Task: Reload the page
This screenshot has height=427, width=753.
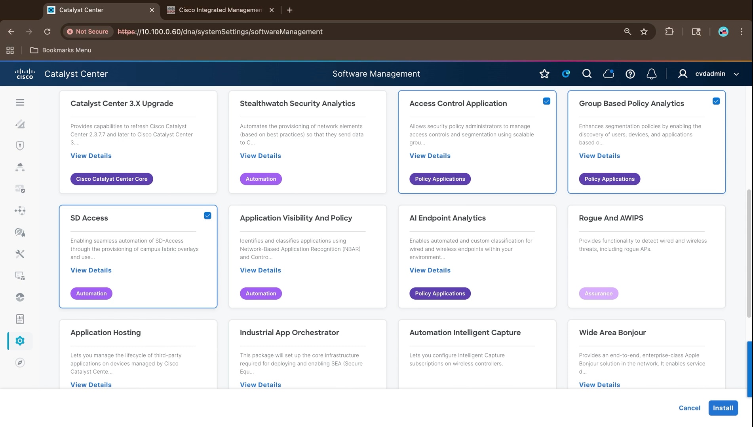Action: [x=47, y=32]
